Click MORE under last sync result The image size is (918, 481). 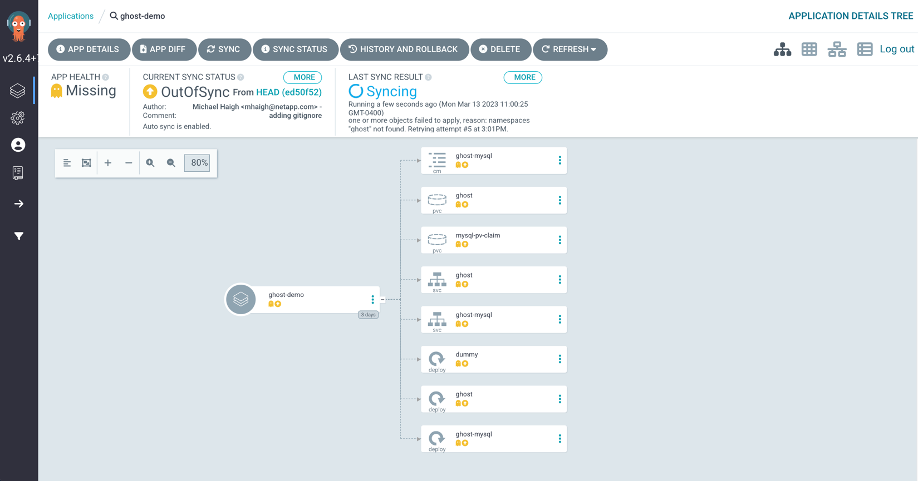point(523,77)
